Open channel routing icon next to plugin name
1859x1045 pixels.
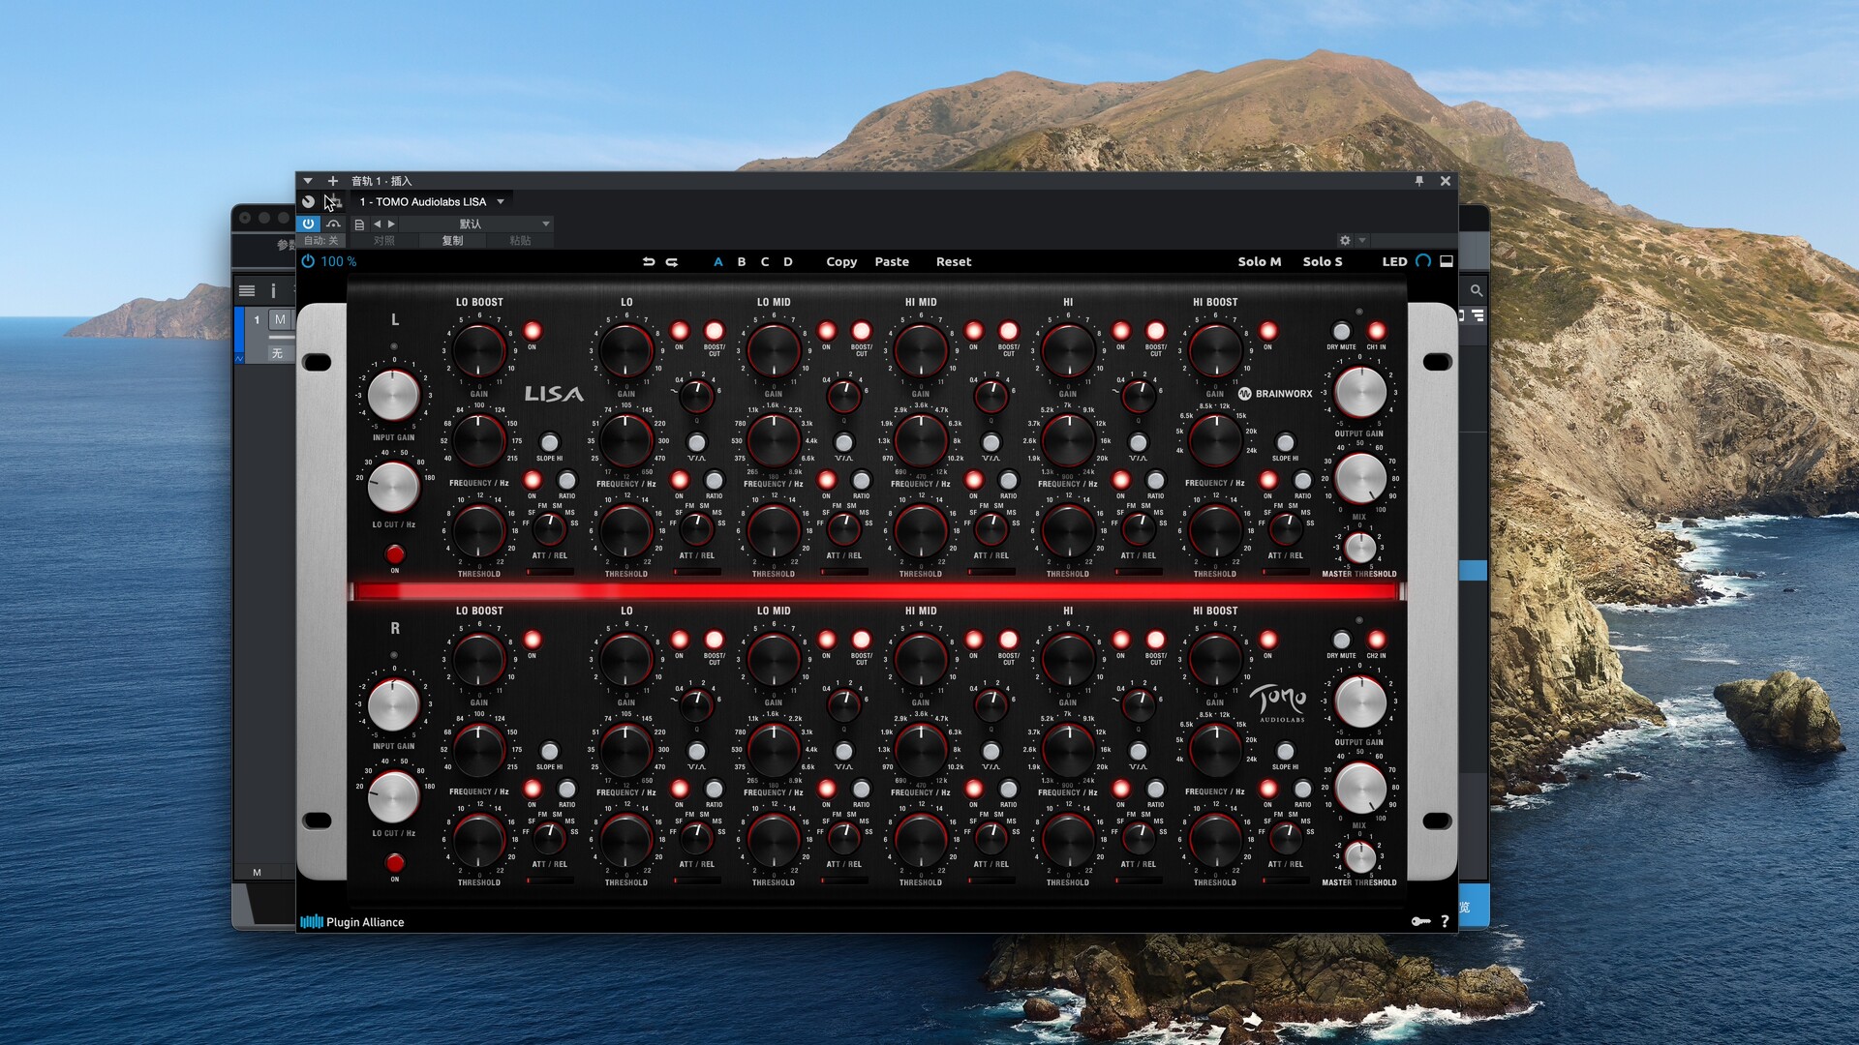click(334, 201)
